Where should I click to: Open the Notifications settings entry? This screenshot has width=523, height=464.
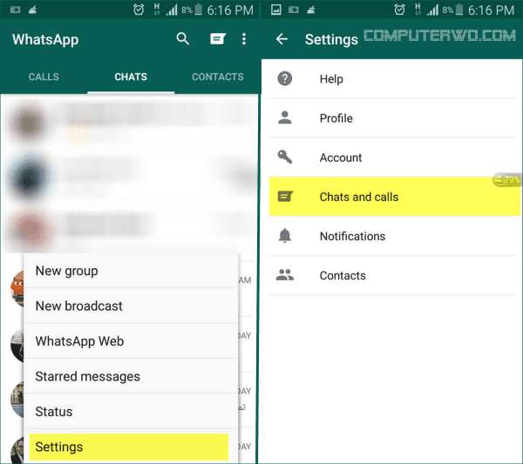pos(392,236)
